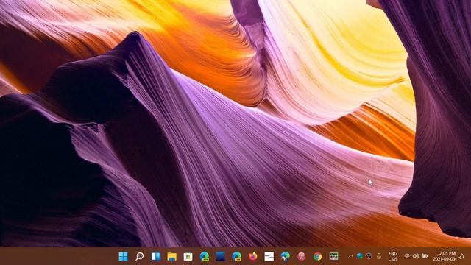Open Wi-Fi network quick settings
This screenshot has height=265, width=471.
[x=407, y=256]
